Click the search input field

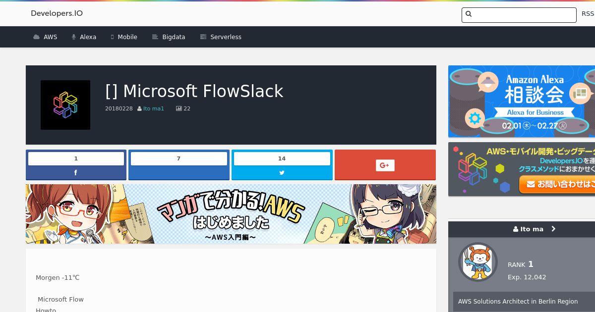pos(519,15)
